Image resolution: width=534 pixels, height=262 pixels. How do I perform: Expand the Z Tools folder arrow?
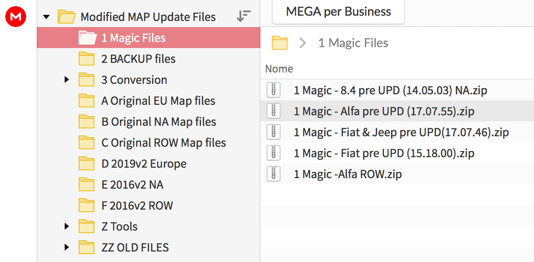(x=66, y=227)
